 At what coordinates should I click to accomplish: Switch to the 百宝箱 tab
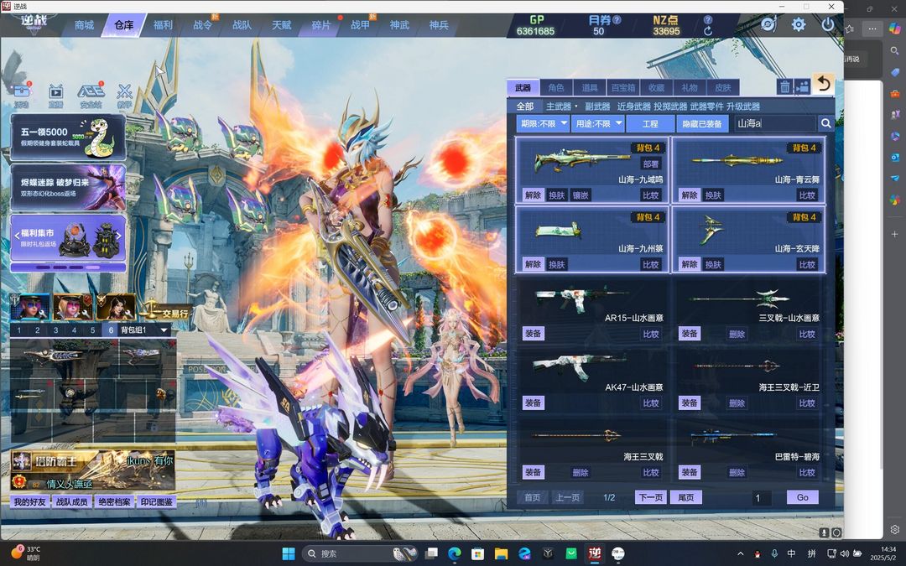pos(622,87)
